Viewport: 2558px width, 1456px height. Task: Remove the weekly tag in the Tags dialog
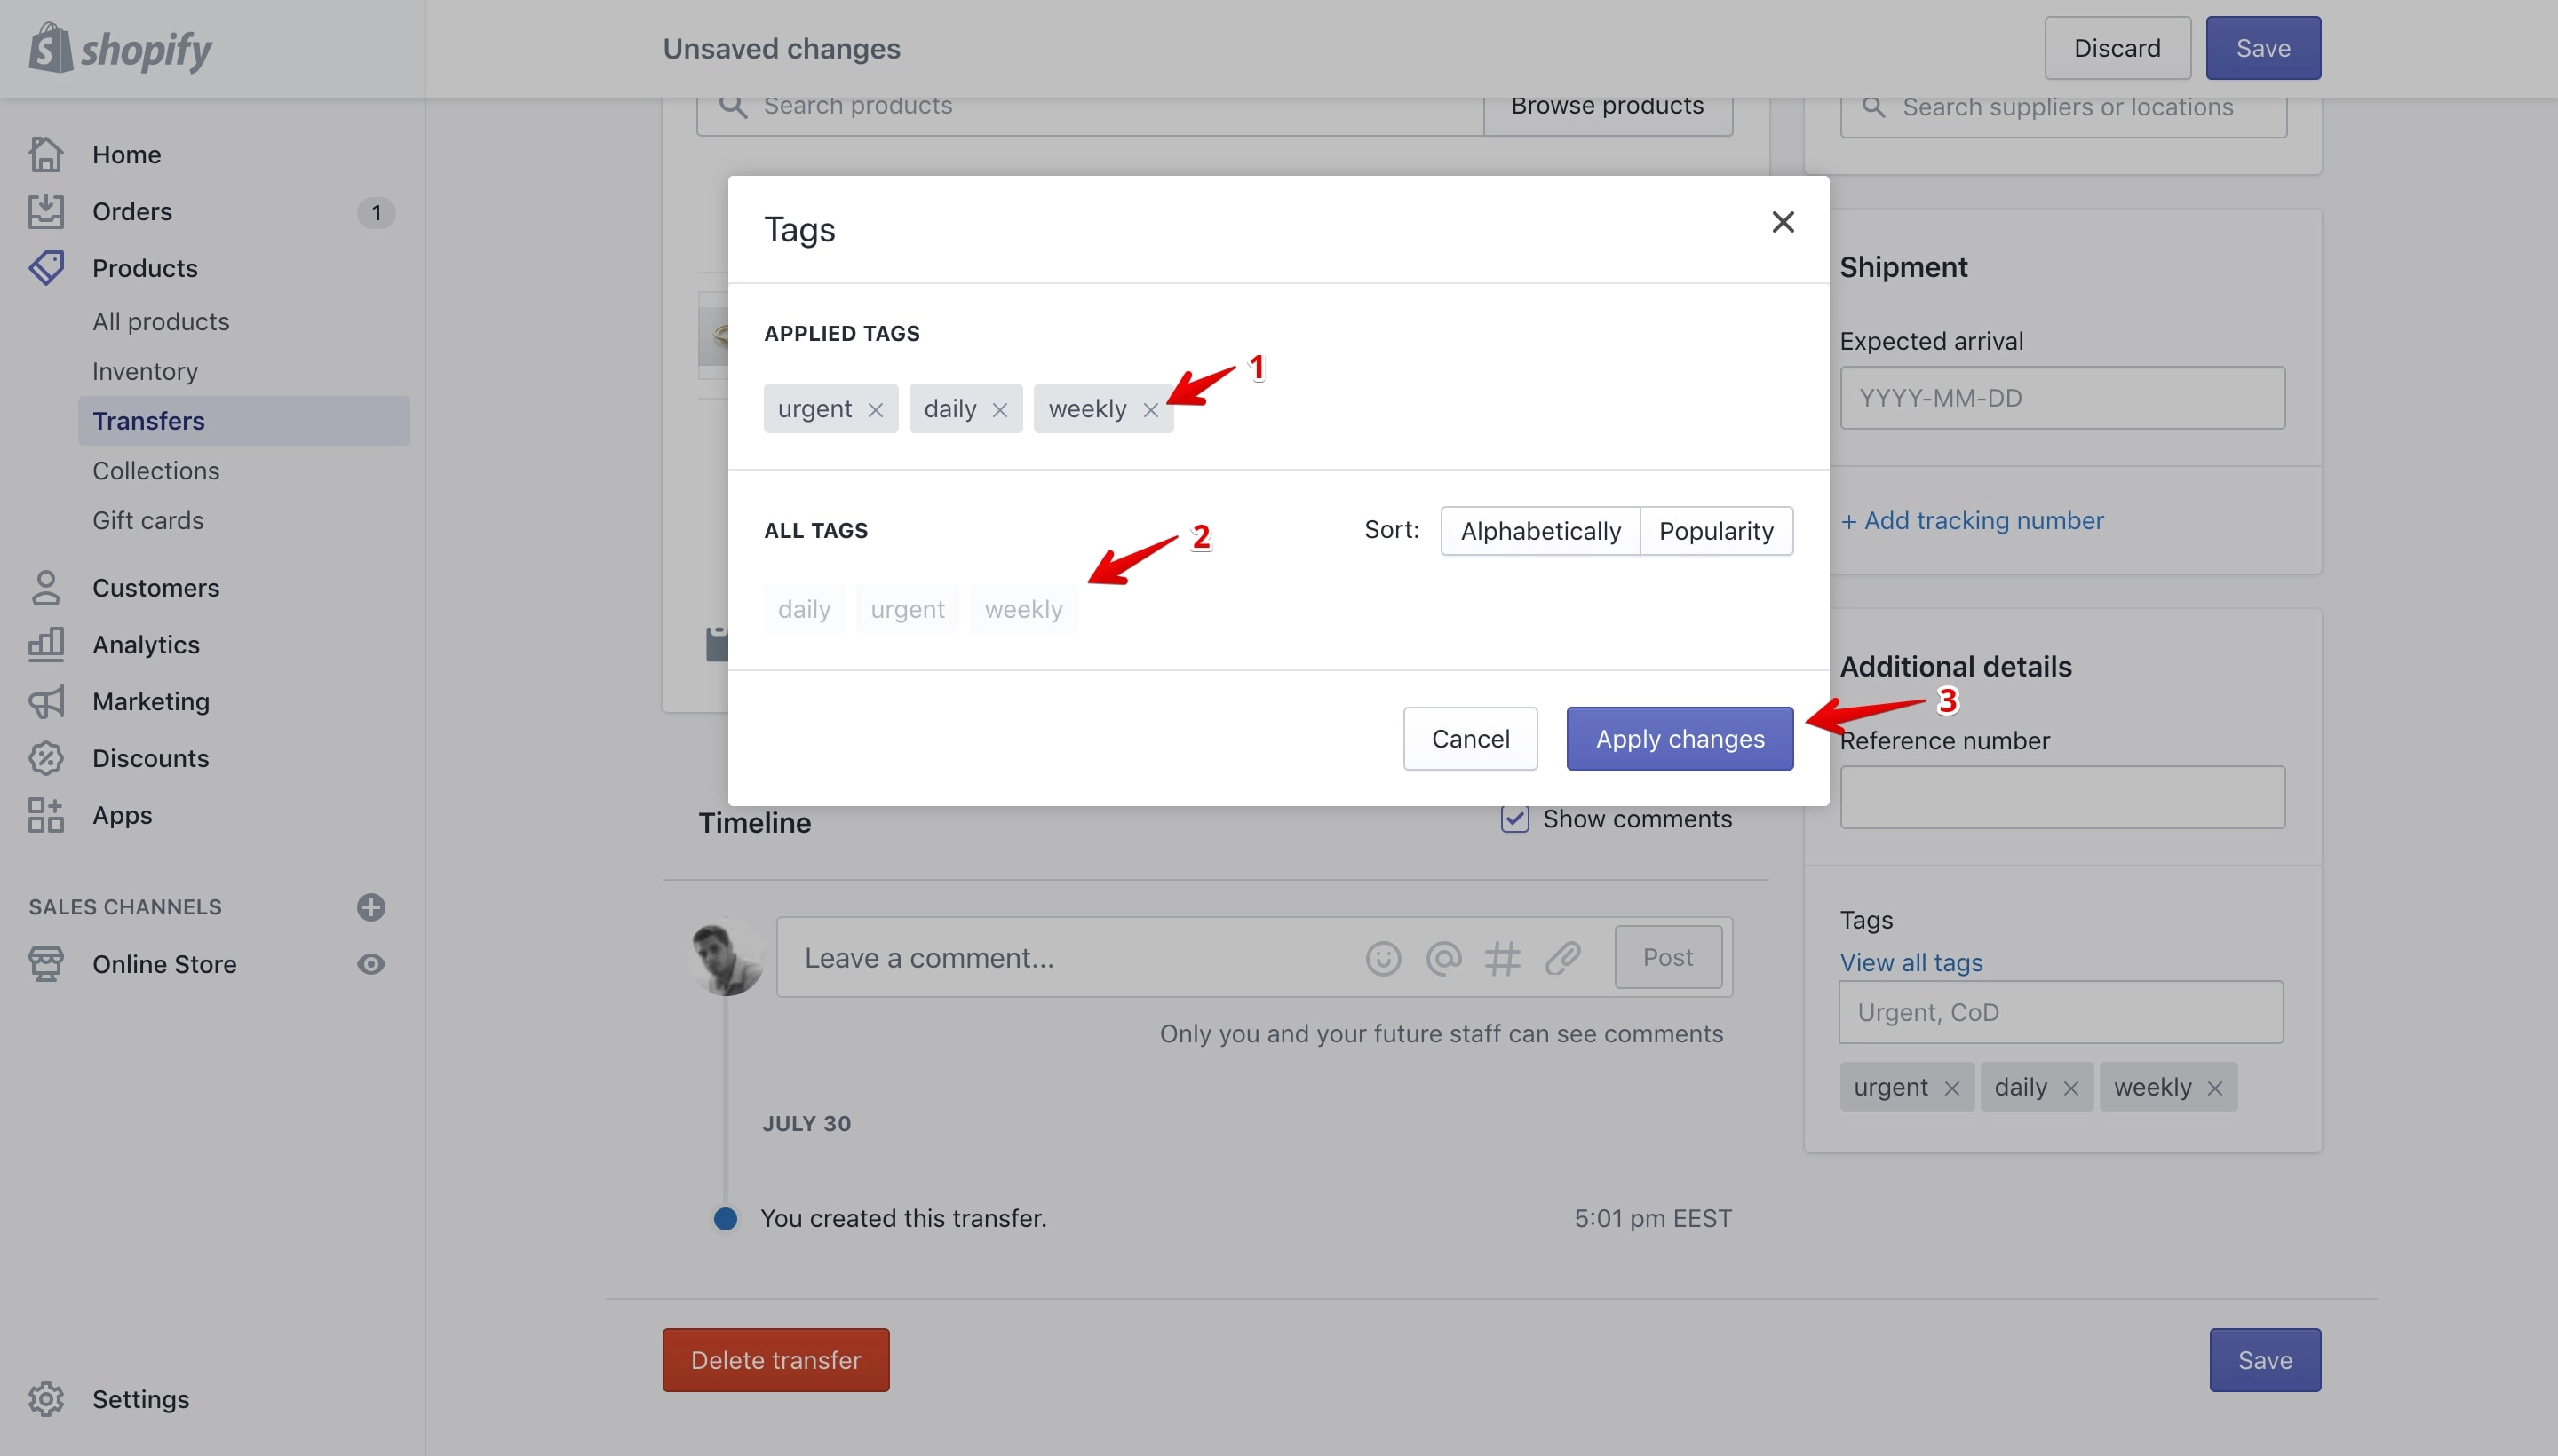click(1150, 410)
